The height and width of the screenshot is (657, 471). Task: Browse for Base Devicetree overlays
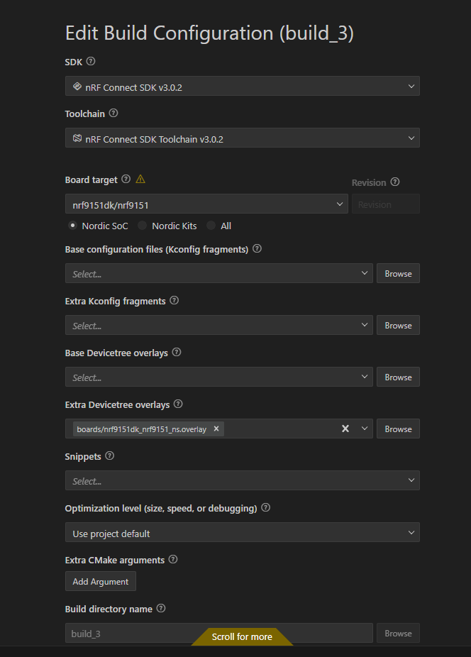(x=398, y=377)
